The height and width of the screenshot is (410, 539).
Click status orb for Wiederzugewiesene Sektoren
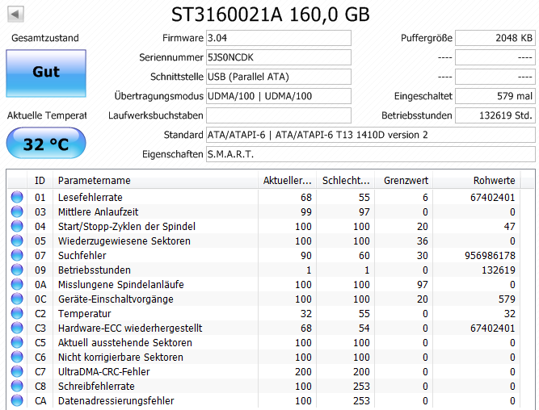[x=17, y=241]
